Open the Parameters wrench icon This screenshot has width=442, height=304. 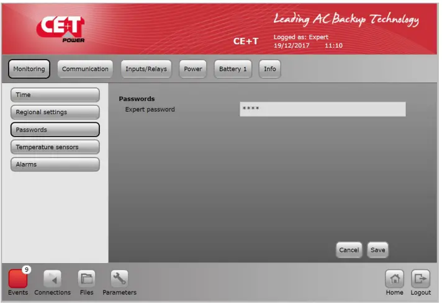(119, 279)
